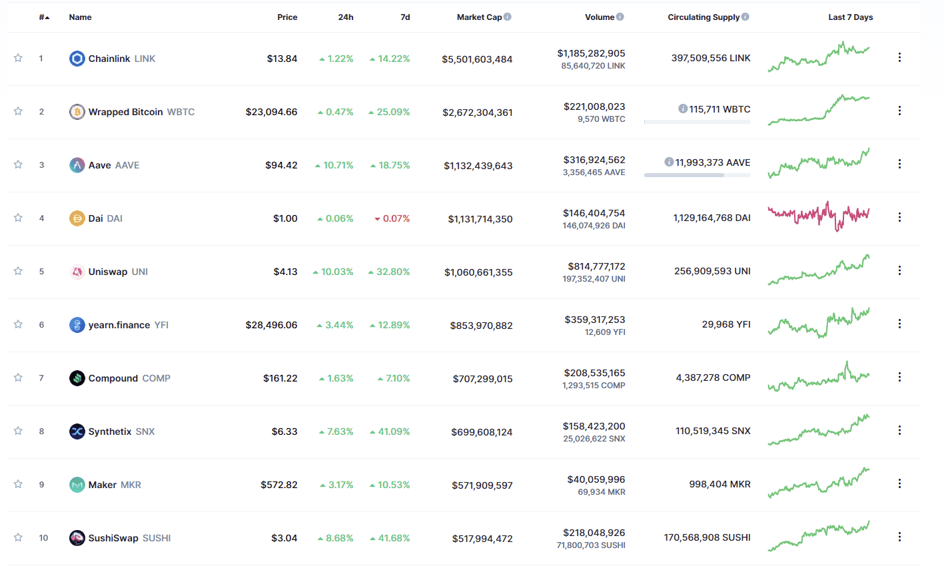The width and height of the screenshot is (944, 566).
Task: Add Uniswap to watchlist with star
Action: pyautogui.click(x=18, y=271)
